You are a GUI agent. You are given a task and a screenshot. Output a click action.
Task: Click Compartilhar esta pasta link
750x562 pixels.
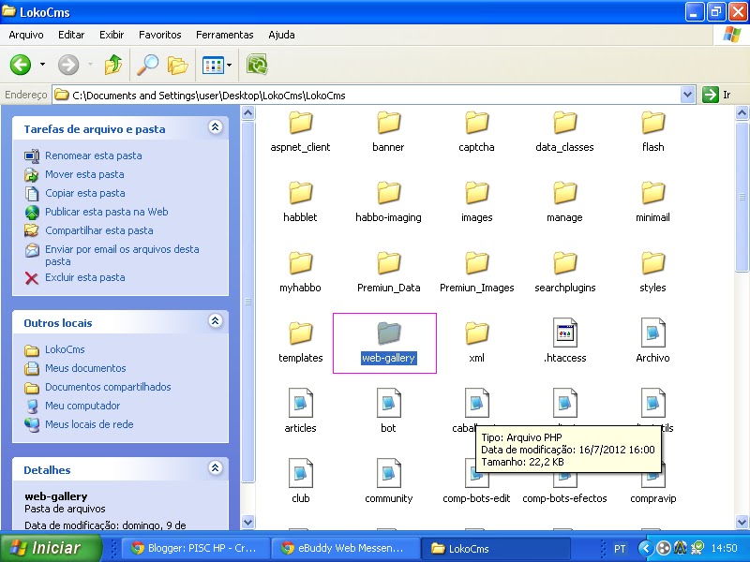point(99,229)
